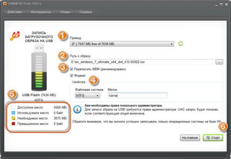231x159 pixels.
Task: Open the Справка menu
Action: 85,12
